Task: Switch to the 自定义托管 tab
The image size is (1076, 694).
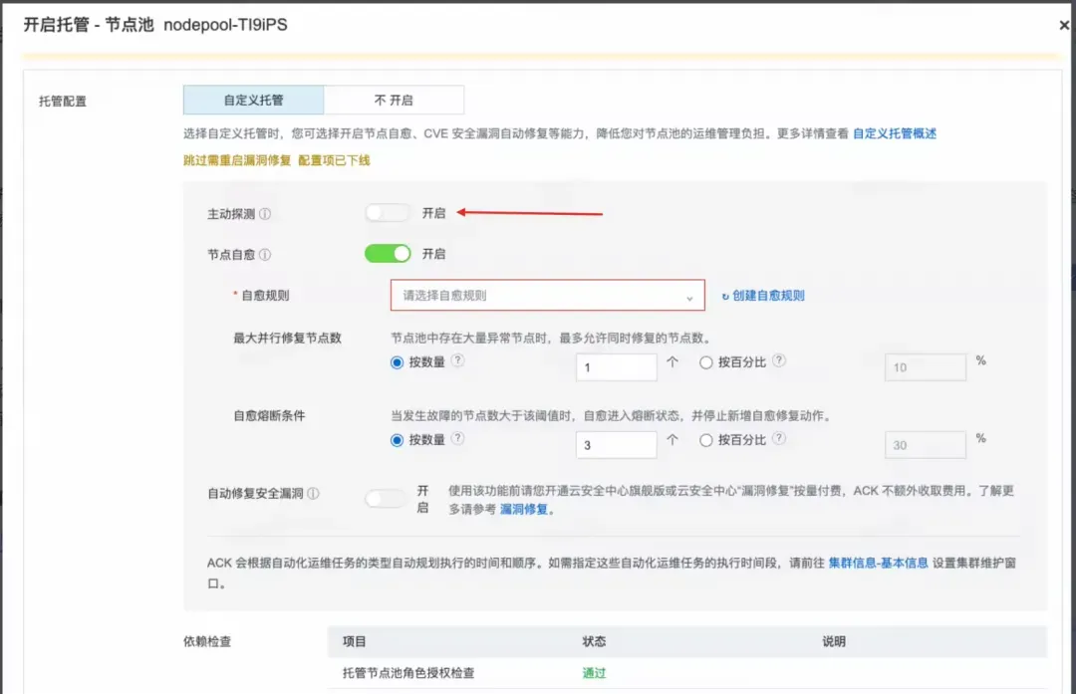Action: (253, 101)
